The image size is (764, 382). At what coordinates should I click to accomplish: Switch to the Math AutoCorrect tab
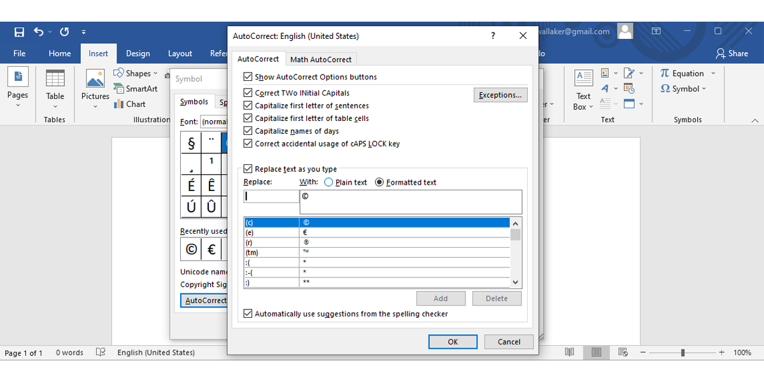click(x=321, y=59)
